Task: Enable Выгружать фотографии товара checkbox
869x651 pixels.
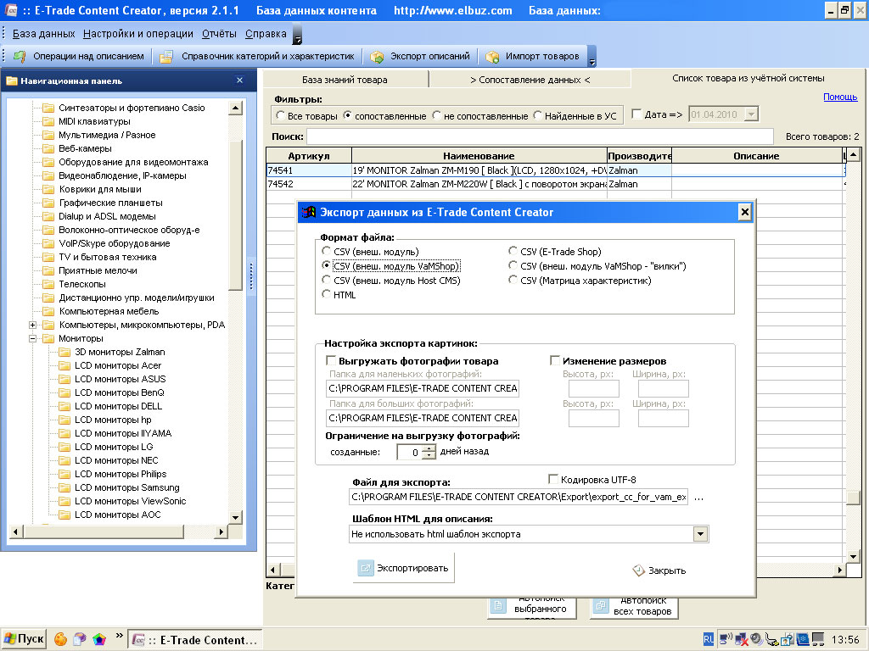Action: [332, 361]
